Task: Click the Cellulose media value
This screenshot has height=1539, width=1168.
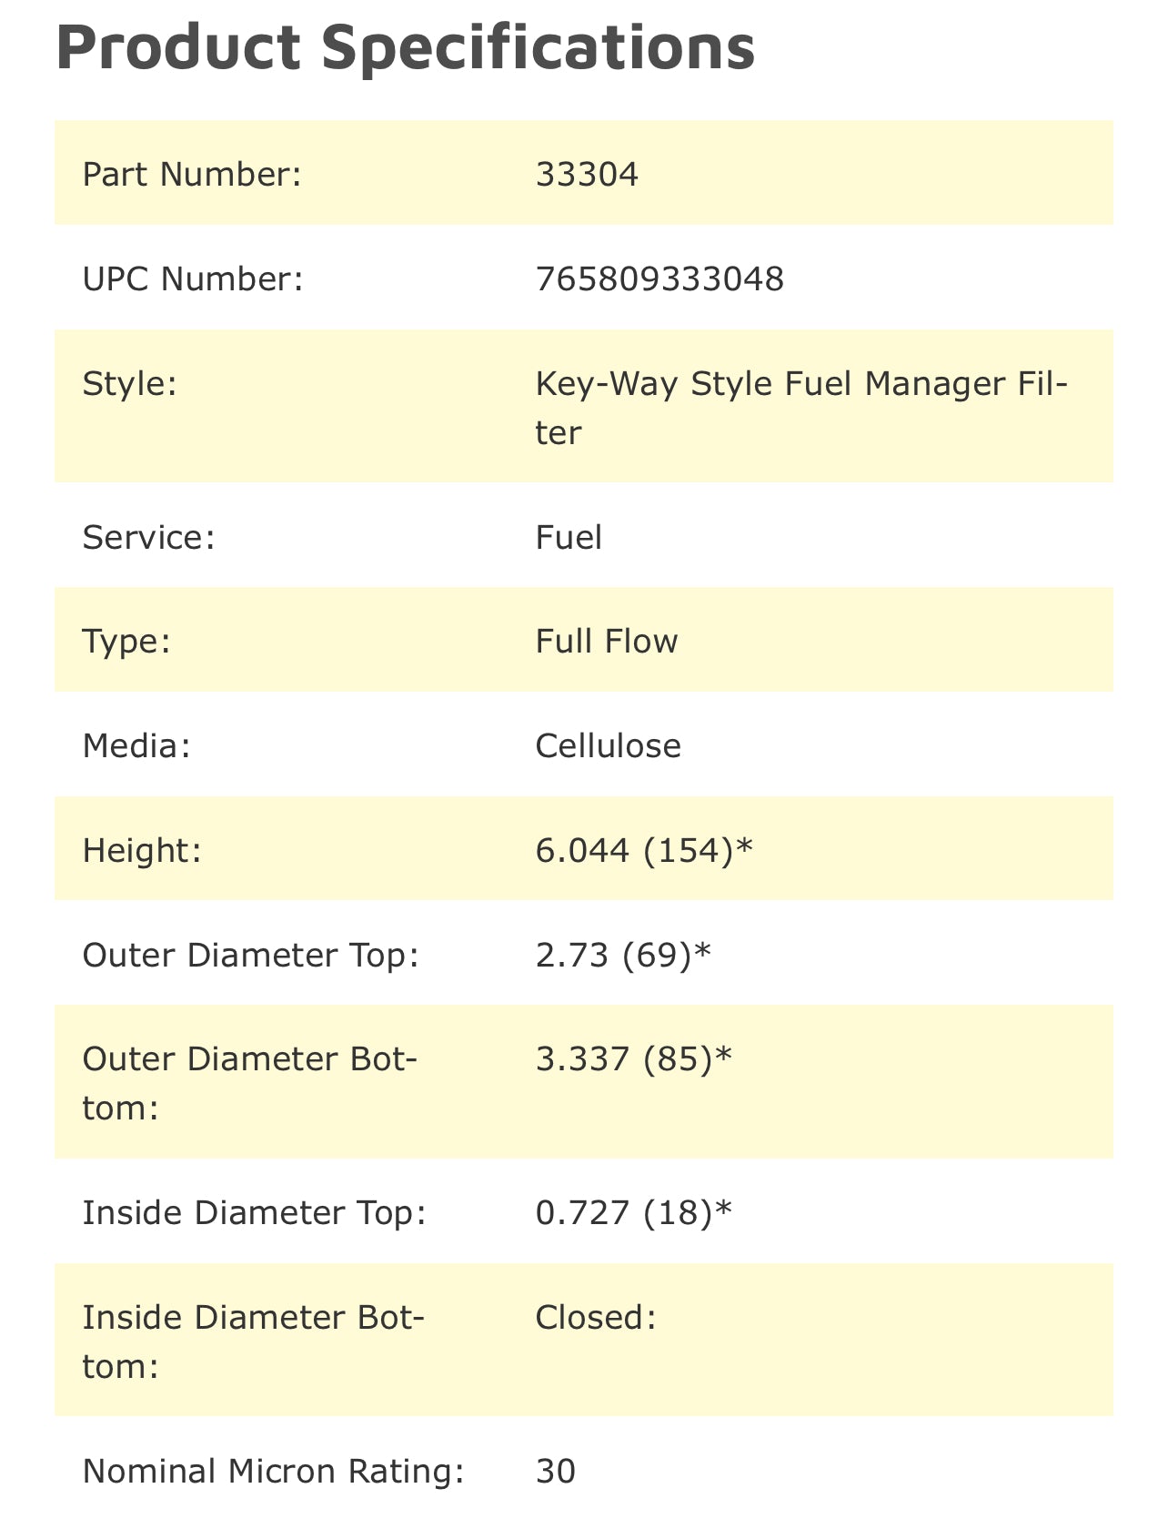Action: point(608,746)
